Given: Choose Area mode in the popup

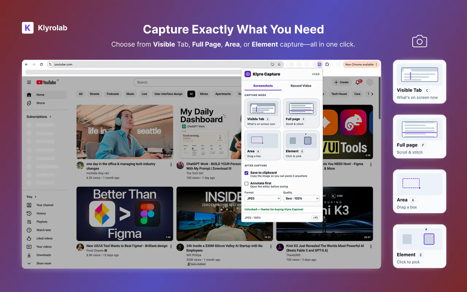Looking at the screenshot, I should click(263, 145).
